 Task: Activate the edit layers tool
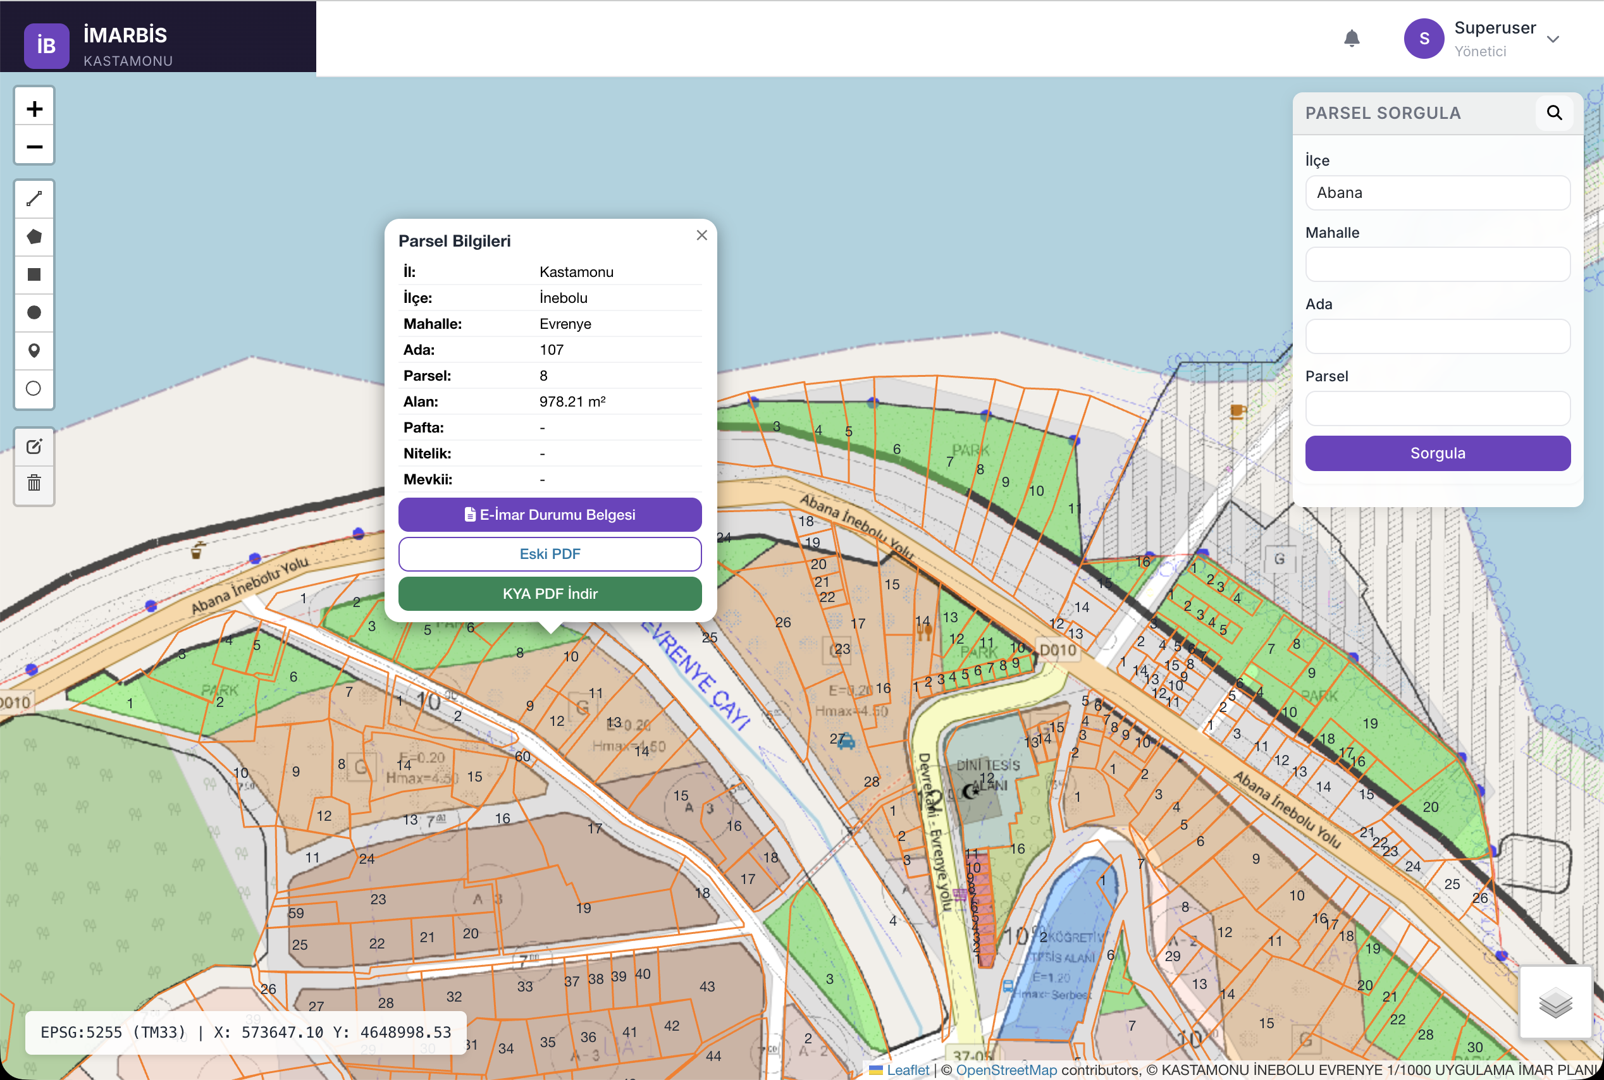click(x=34, y=446)
